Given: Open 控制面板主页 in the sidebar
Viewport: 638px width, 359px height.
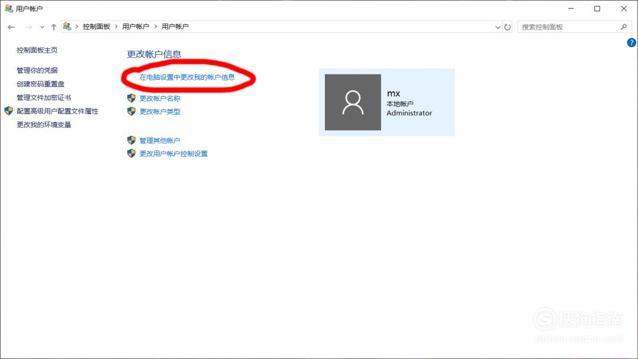Looking at the screenshot, I should click(x=37, y=50).
